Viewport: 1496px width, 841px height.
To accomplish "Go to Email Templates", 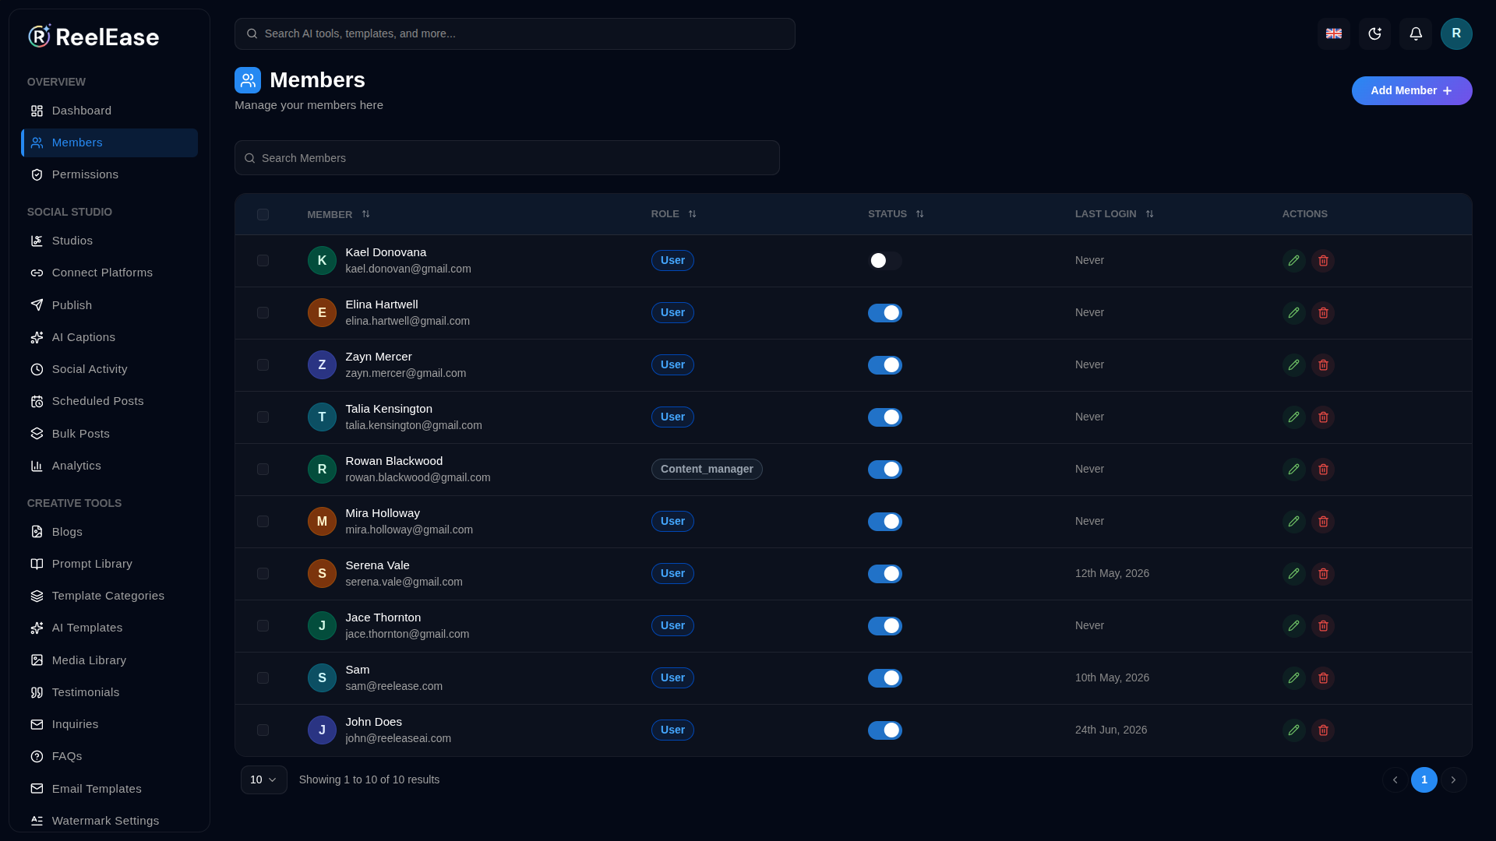I will (109, 789).
